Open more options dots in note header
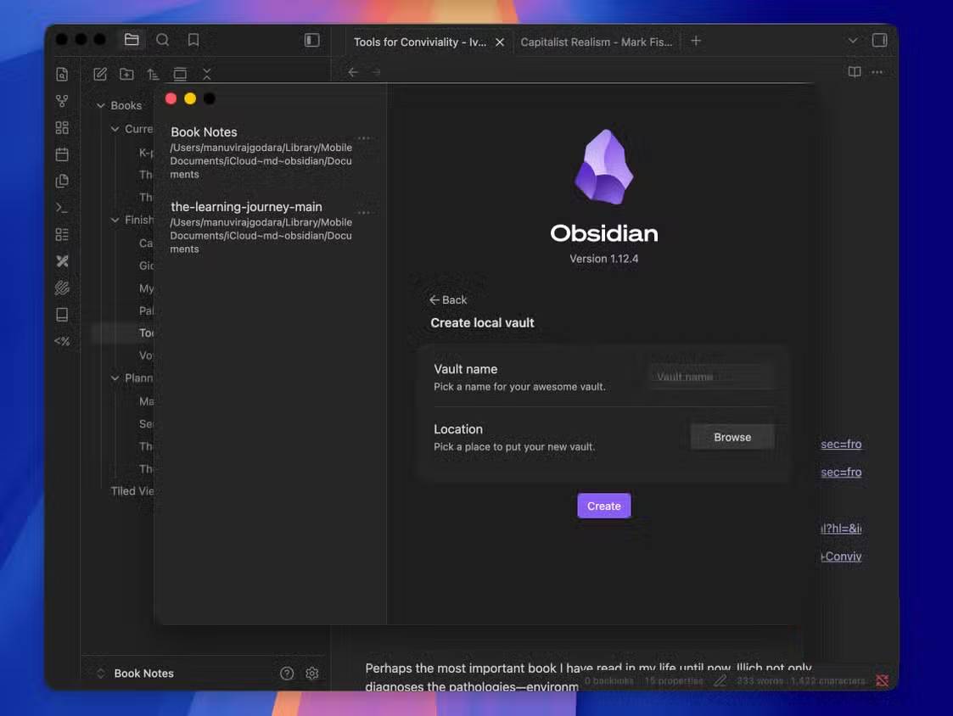 tap(877, 72)
